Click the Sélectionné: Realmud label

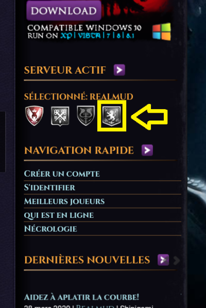click(79, 97)
